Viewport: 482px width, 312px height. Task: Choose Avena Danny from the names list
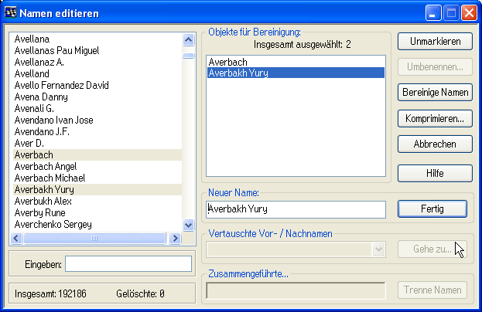click(x=41, y=97)
